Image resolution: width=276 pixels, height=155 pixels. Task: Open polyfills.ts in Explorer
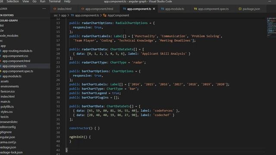(x=7, y=107)
